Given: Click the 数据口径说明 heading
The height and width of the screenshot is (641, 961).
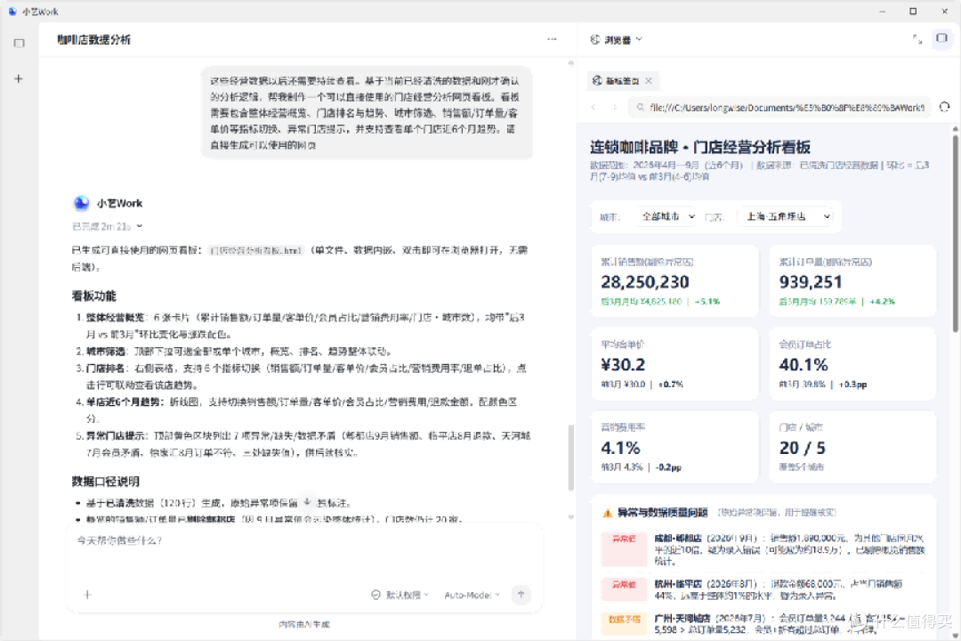Looking at the screenshot, I should 105,482.
